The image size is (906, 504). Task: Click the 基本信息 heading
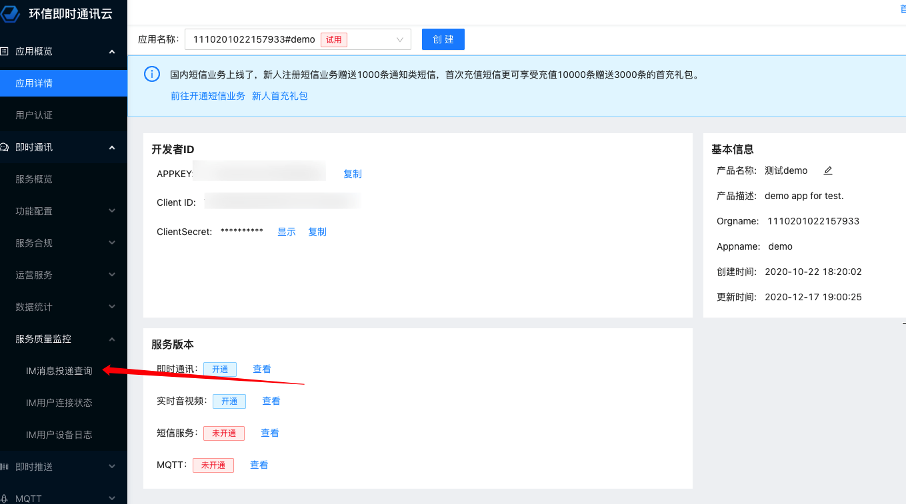[733, 149]
